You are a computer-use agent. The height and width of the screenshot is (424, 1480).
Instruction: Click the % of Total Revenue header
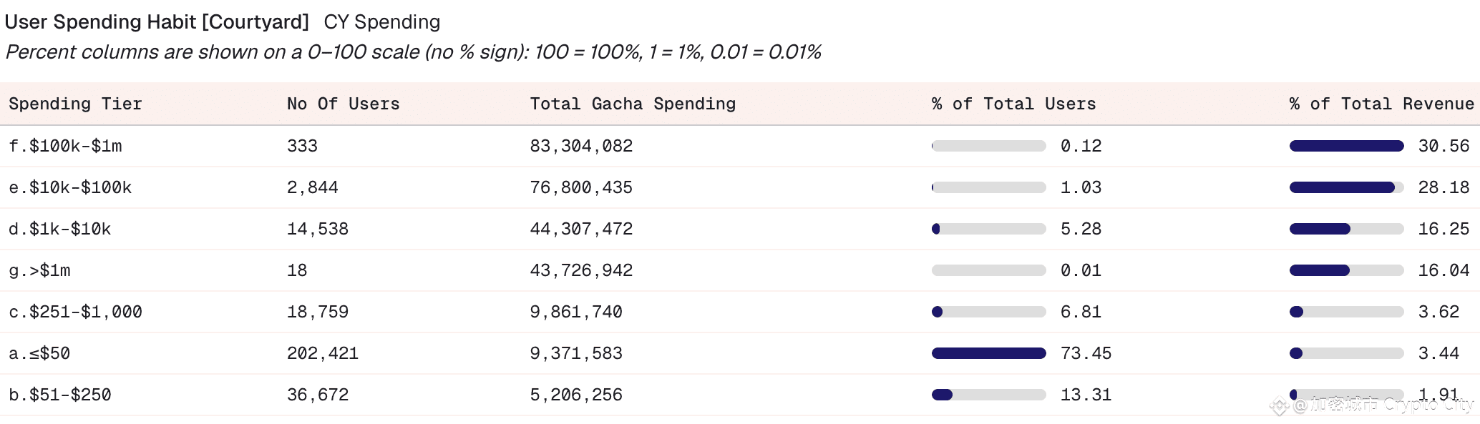pyautogui.click(x=1381, y=104)
